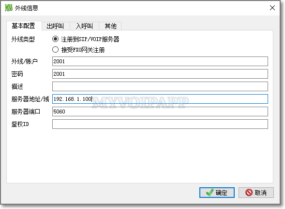Click the 外线类型 label text

click(23, 39)
